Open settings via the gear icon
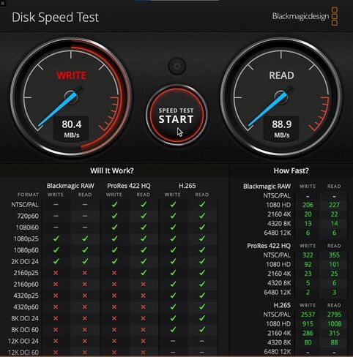The width and height of the screenshot is (353, 357). (x=177, y=66)
